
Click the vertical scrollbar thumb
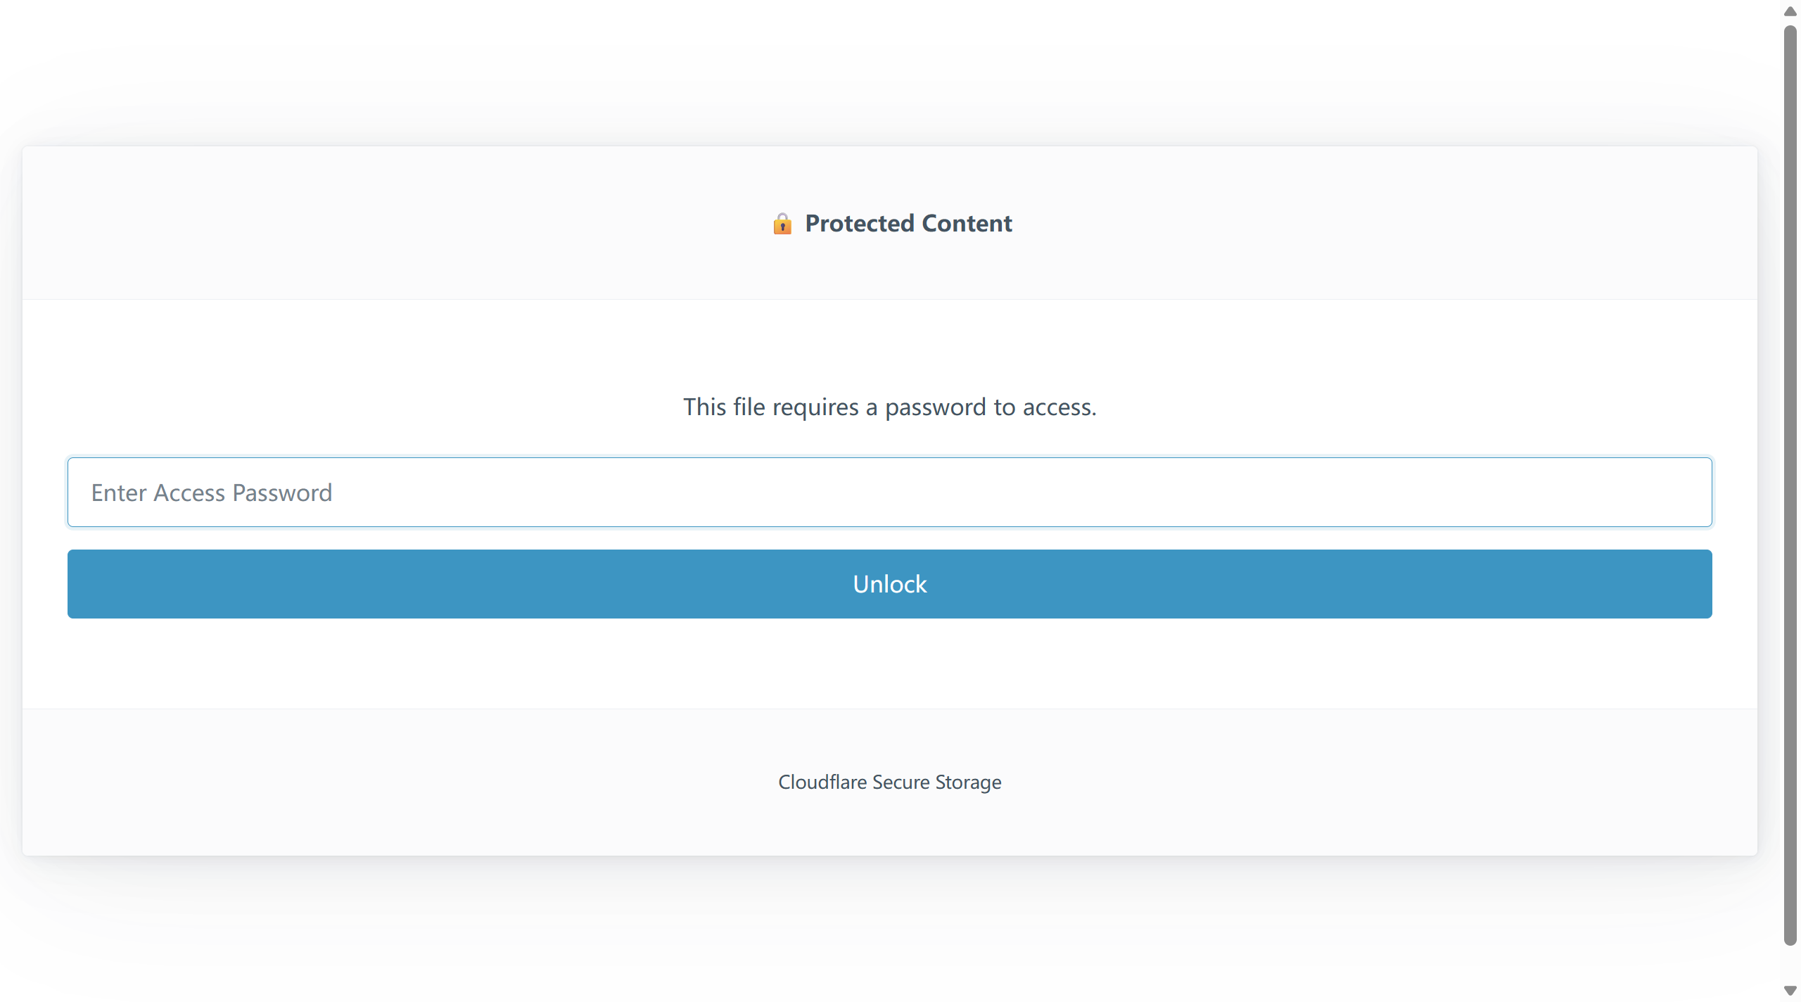[1790, 486]
